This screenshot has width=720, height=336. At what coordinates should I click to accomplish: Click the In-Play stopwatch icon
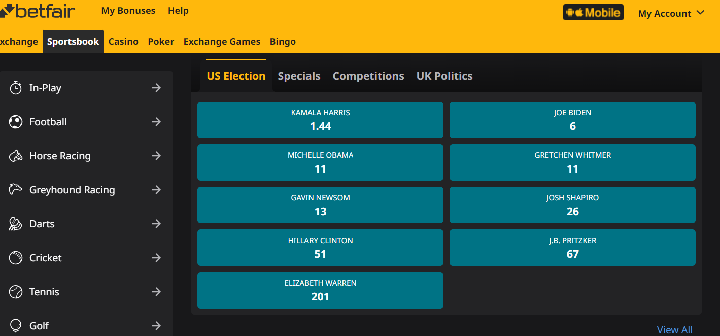tap(16, 88)
